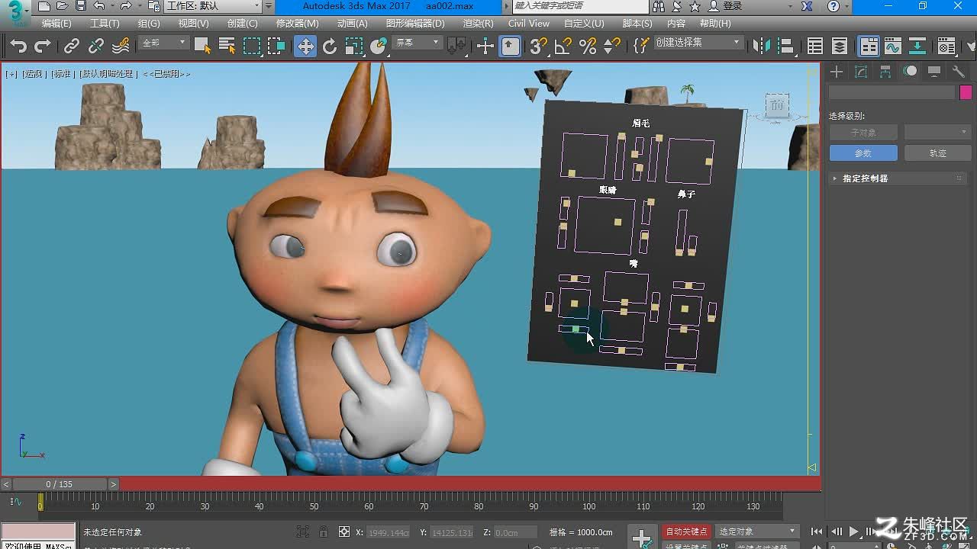Image resolution: width=977 pixels, height=549 pixels.
Task: Open the Civil View menu
Action: tap(529, 24)
